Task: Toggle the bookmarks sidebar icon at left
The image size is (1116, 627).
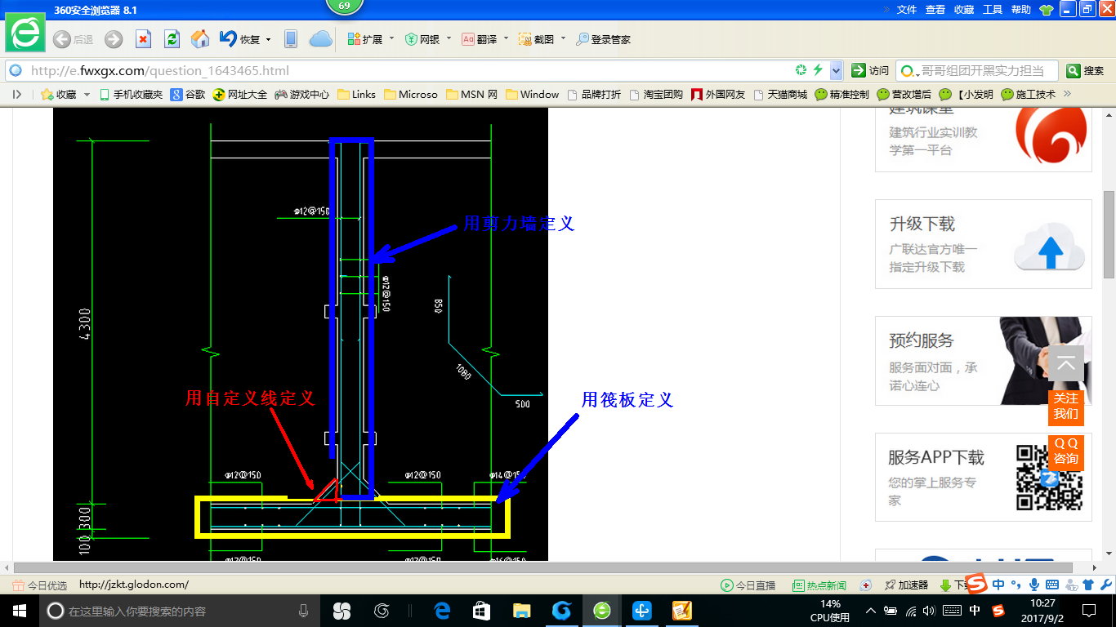Action: click(17, 94)
